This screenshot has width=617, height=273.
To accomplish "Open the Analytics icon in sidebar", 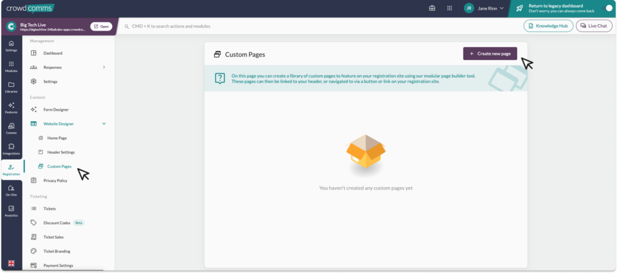I will [11, 210].
